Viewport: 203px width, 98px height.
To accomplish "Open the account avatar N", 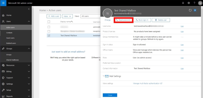I will click(200, 3).
